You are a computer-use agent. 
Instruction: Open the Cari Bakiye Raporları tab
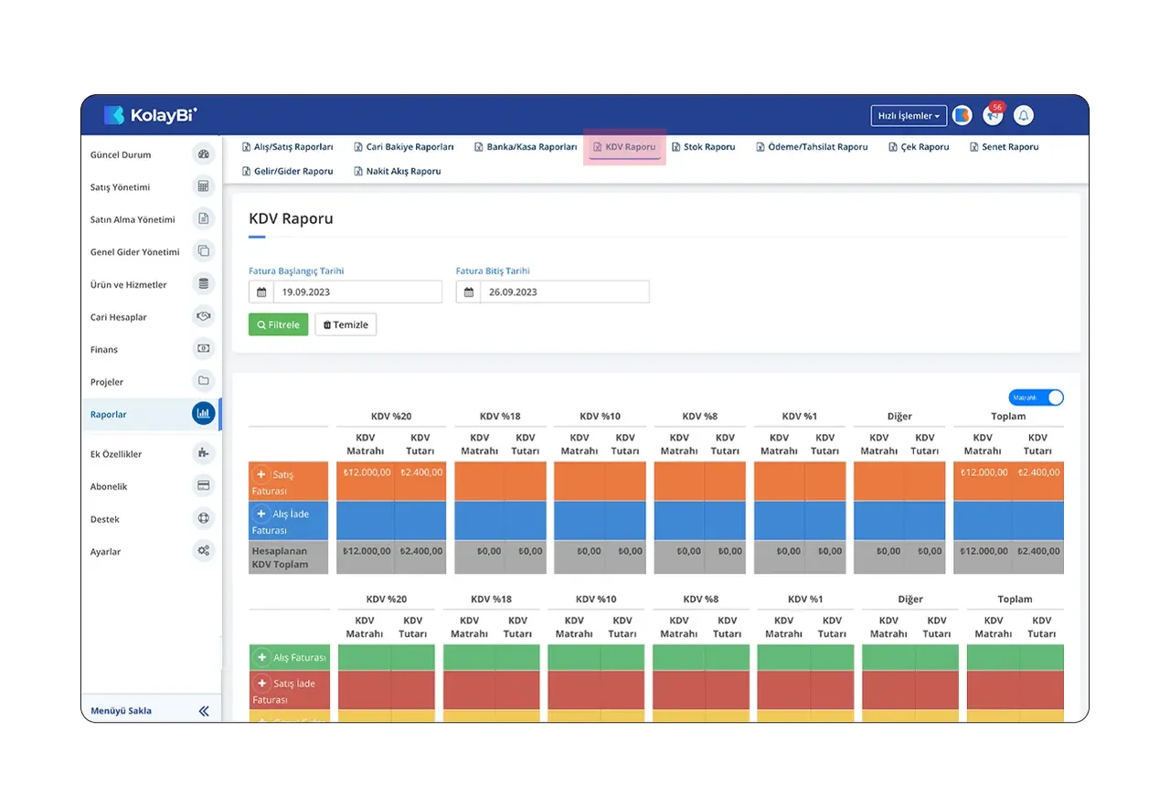[x=403, y=147]
